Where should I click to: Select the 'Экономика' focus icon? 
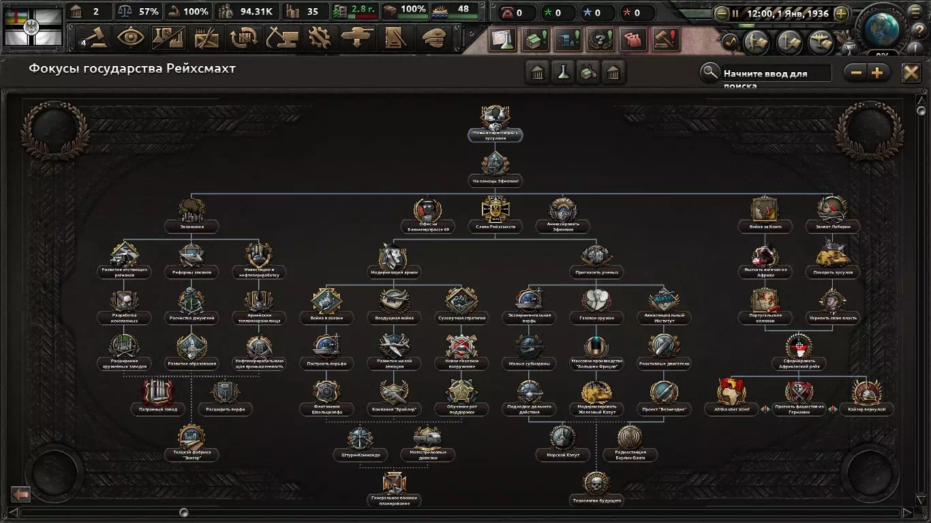click(192, 210)
